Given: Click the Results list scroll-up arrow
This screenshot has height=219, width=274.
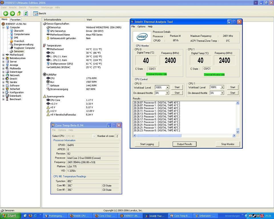Looking at the screenshot, I should (x=238, y=103).
